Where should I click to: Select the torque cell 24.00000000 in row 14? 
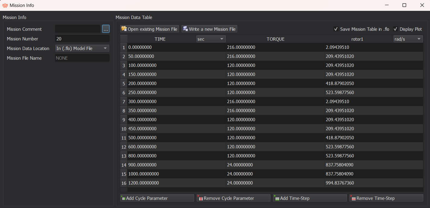point(275,165)
